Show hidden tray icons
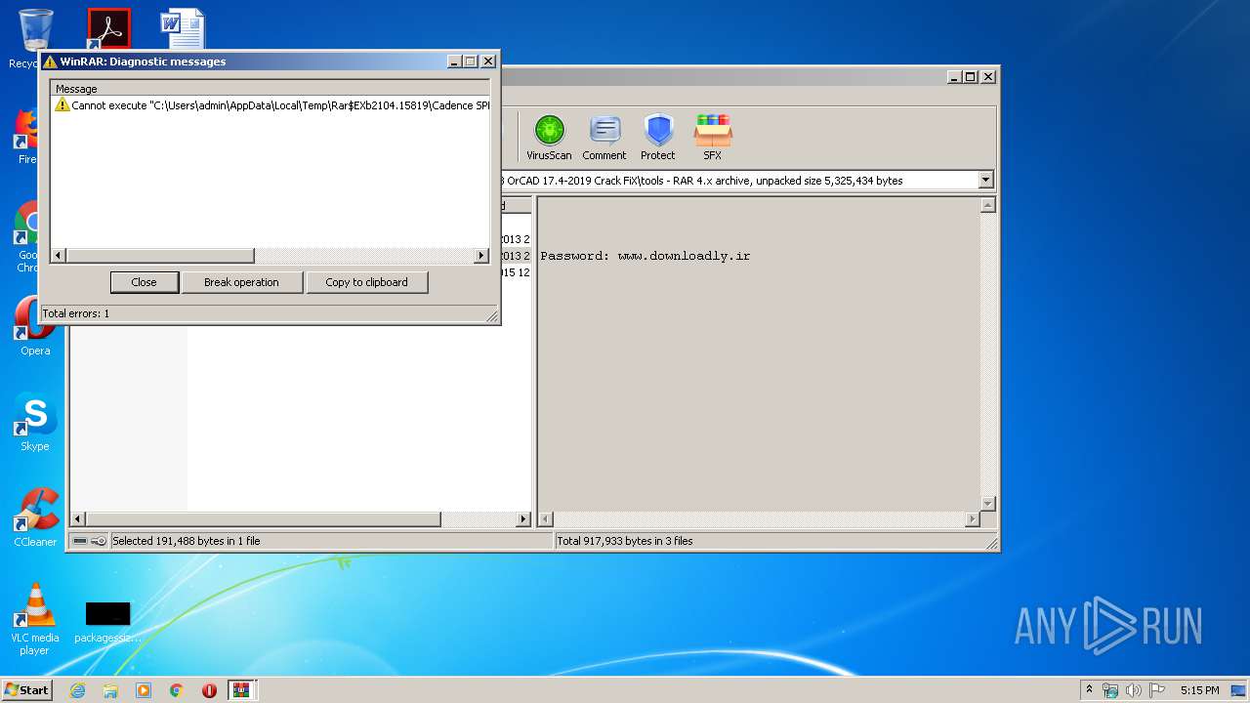Viewport: 1250px width, 703px height. pyautogui.click(x=1089, y=690)
